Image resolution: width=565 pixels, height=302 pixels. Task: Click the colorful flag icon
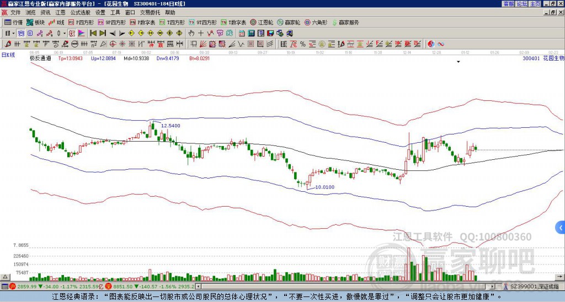point(82,34)
